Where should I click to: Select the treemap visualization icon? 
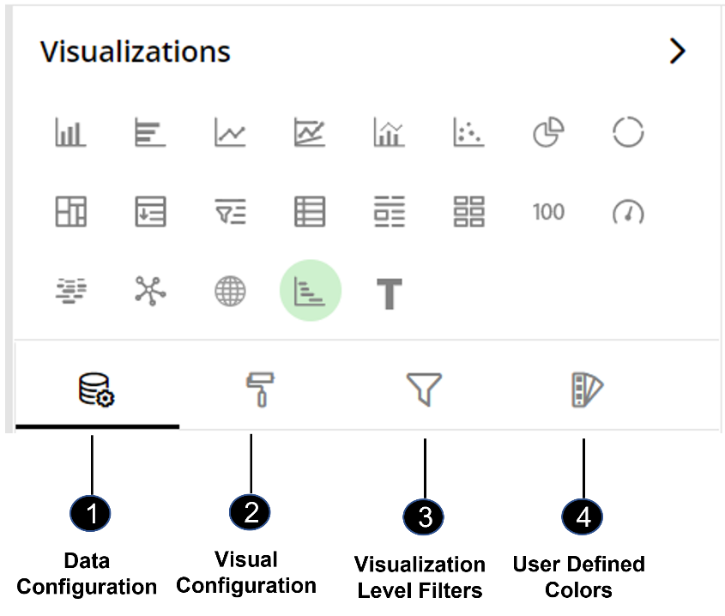pos(70,212)
